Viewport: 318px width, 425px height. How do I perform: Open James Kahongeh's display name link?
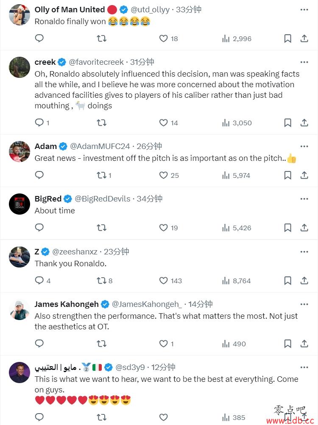click(66, 304)
